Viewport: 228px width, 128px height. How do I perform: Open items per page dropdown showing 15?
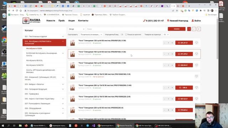[166, 34]
